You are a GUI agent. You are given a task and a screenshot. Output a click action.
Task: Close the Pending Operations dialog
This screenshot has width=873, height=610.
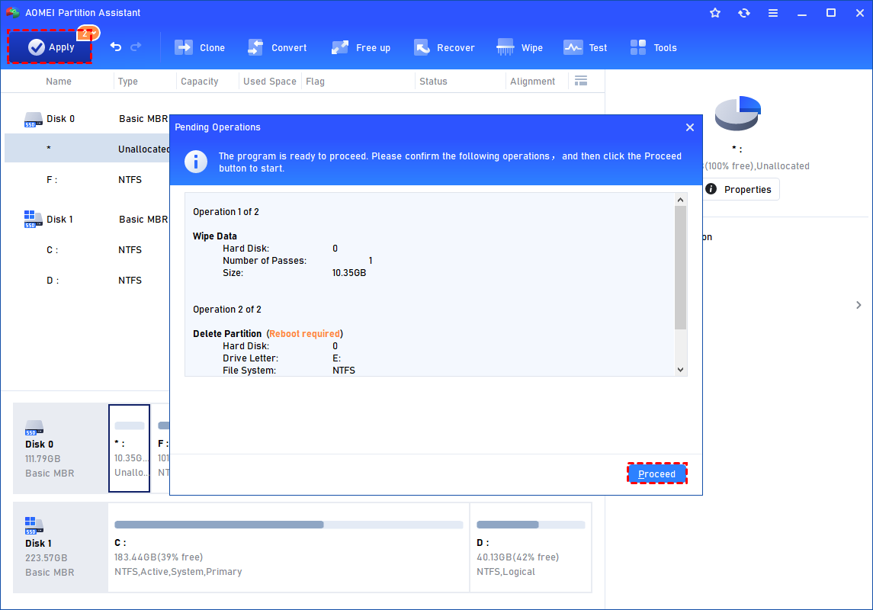click(x=690, y=127)
